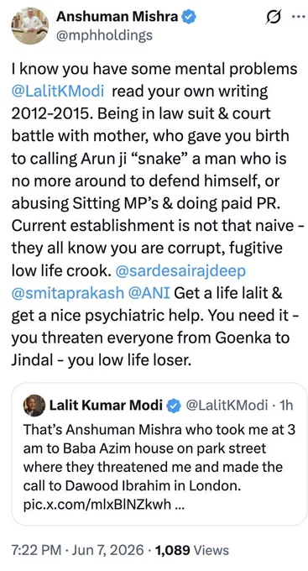Image resolution: width=308 pixels, height=571 pixels.
Task: Click the main tweet text body
Action: pos(156,215)
